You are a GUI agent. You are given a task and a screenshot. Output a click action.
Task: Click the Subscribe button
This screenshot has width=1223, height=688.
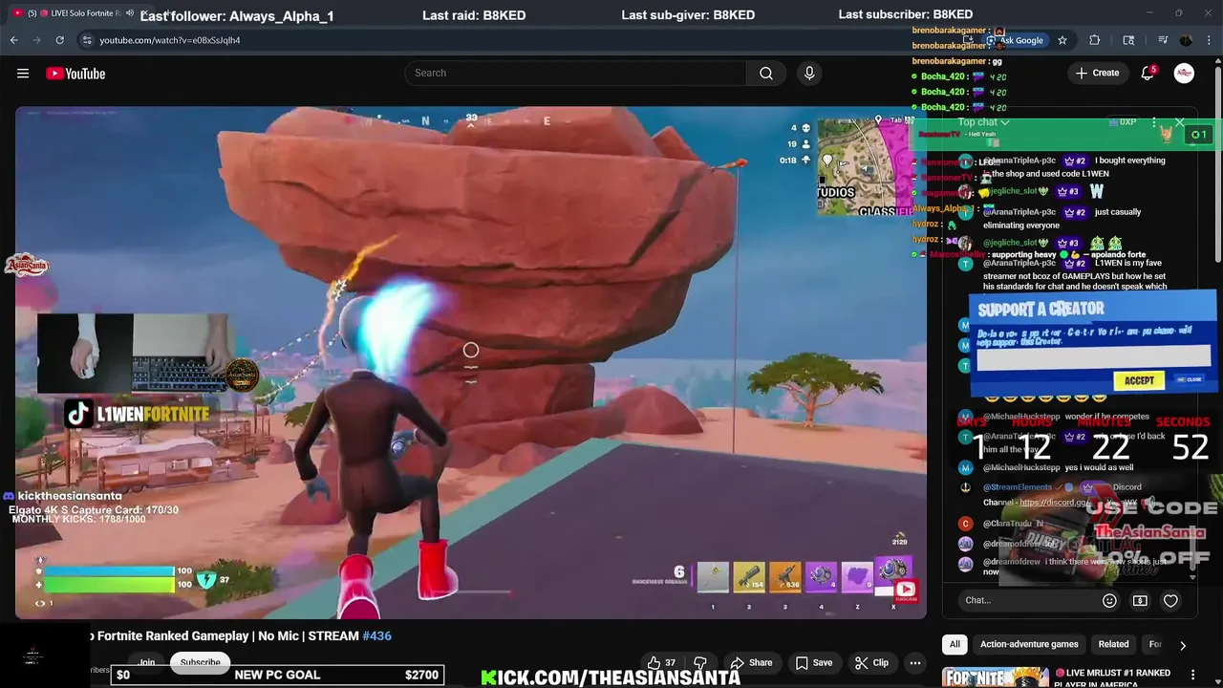(200, 662)
